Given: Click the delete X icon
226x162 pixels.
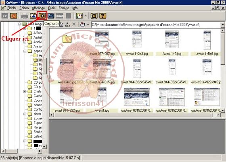Looking at the screenshot, I should 74,25.
